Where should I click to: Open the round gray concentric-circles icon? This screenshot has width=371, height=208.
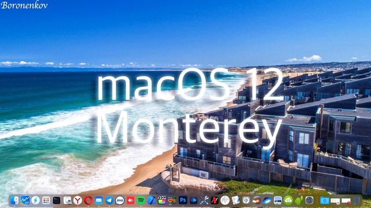click(x=309, y=200)
